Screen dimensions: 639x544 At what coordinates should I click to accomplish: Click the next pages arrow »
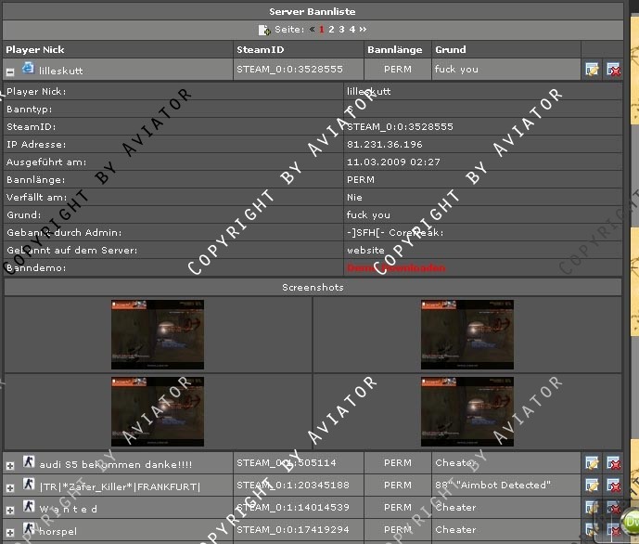364,30
